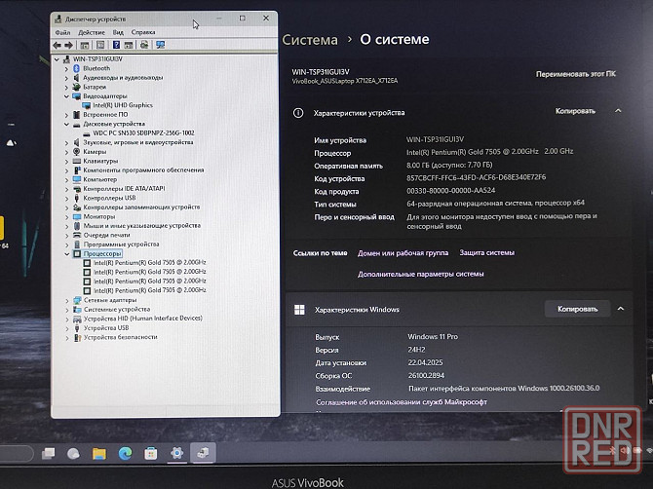Open Соглашение об использовании служб Майкрософт link
Screen dimensions: 653x489
coord(402,402)
